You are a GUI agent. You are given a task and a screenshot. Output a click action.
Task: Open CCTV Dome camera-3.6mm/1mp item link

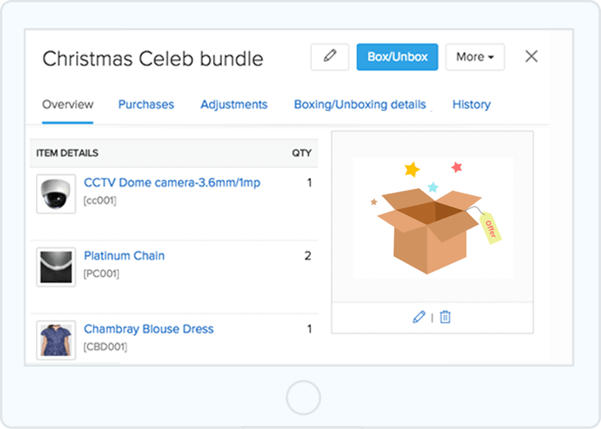click(172, 183)
